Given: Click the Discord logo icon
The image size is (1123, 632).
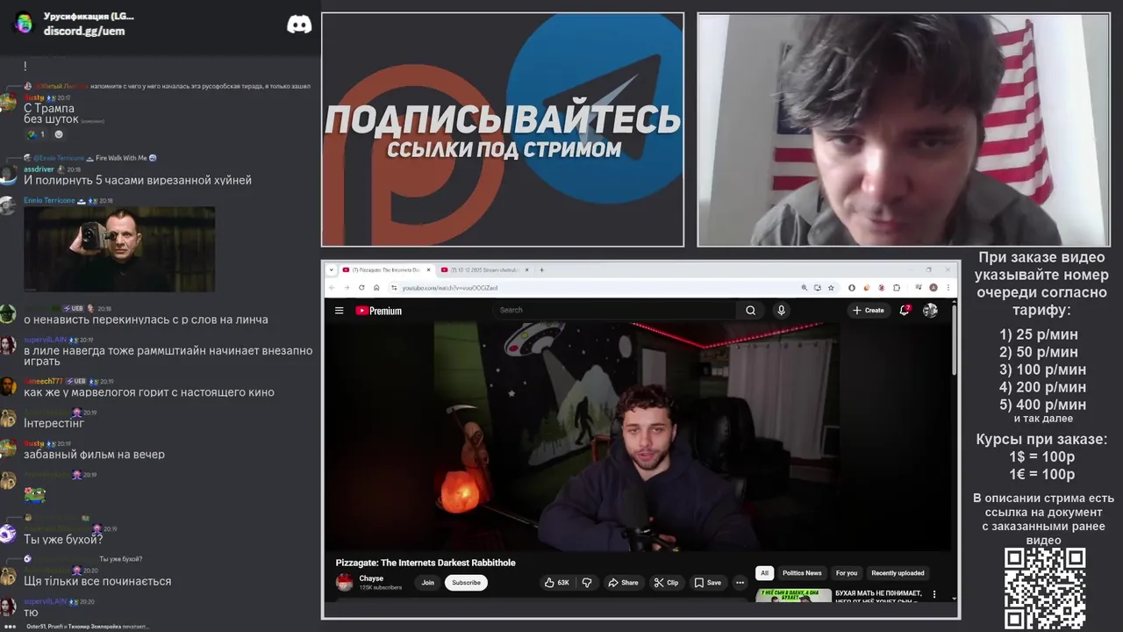Looking at the screenshot, I should (299, 25).
